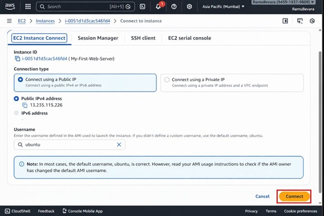
Task: Select Connect using a Private IP
Action: click(167, 80)
